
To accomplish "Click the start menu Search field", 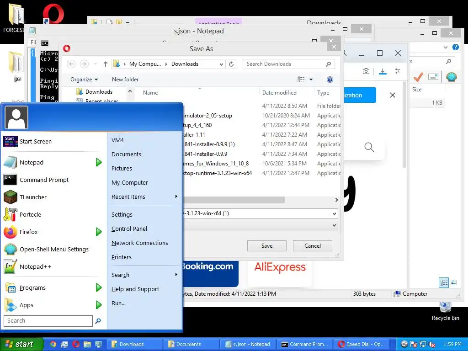I will pyautogui.click(x=48, y=321).
